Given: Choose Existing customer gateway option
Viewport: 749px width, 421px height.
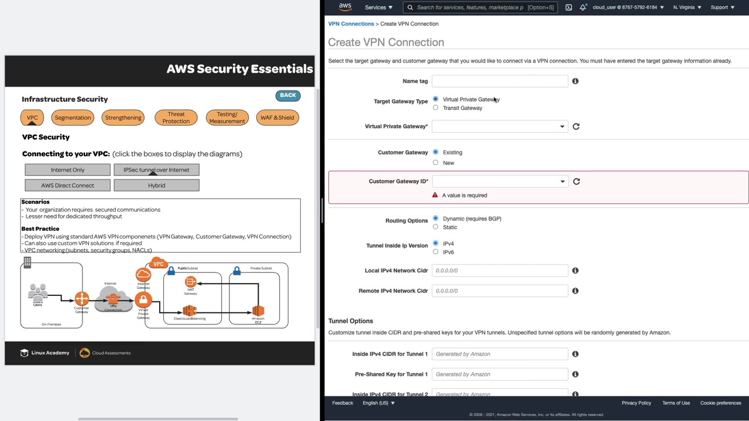Looking at the screenshot, I should 435,152.
